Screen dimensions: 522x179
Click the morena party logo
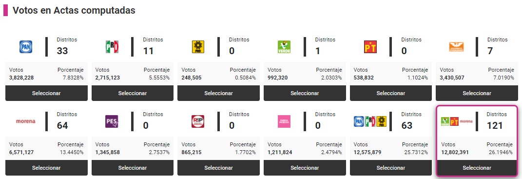pos(26,121)
